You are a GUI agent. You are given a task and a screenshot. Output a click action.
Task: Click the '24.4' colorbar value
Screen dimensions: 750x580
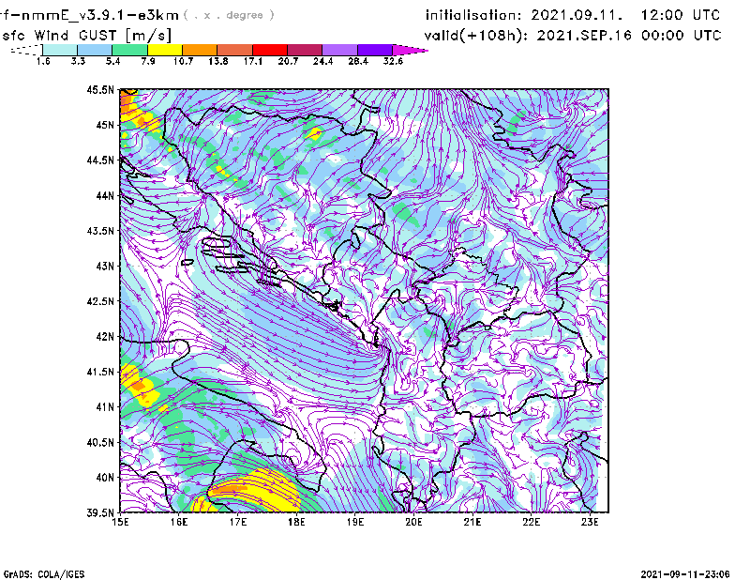(322, 61)
